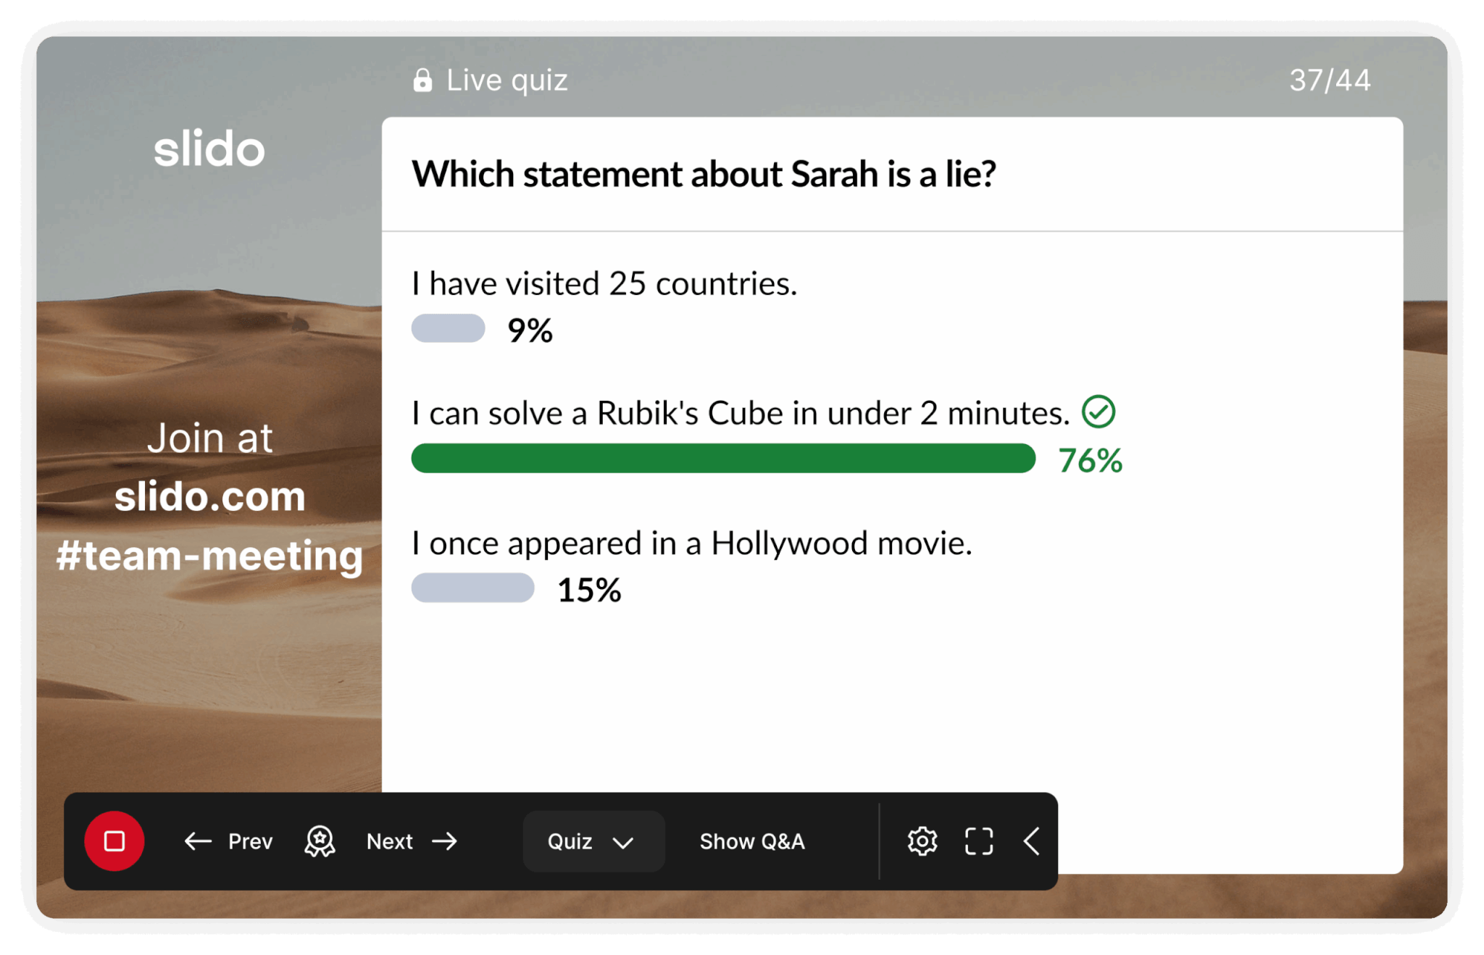The image size is (1484, 955).
Task: Click the green 76% result bar
Action: [x=723, y=459]
